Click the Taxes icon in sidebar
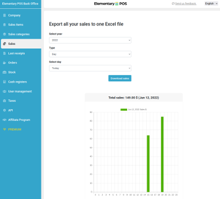This screenshot has height=199, width=220. point(4,101)
